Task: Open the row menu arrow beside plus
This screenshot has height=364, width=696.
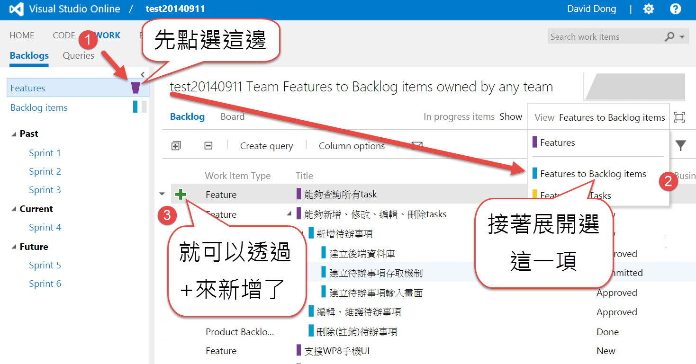Action: [163, 194]
